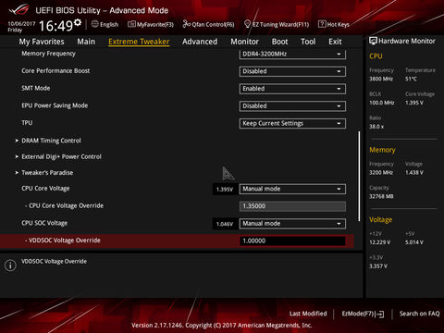Select EPU Power Saving Mode label
The width and height of the screenshot is (444, 333).
click(55, 105)
